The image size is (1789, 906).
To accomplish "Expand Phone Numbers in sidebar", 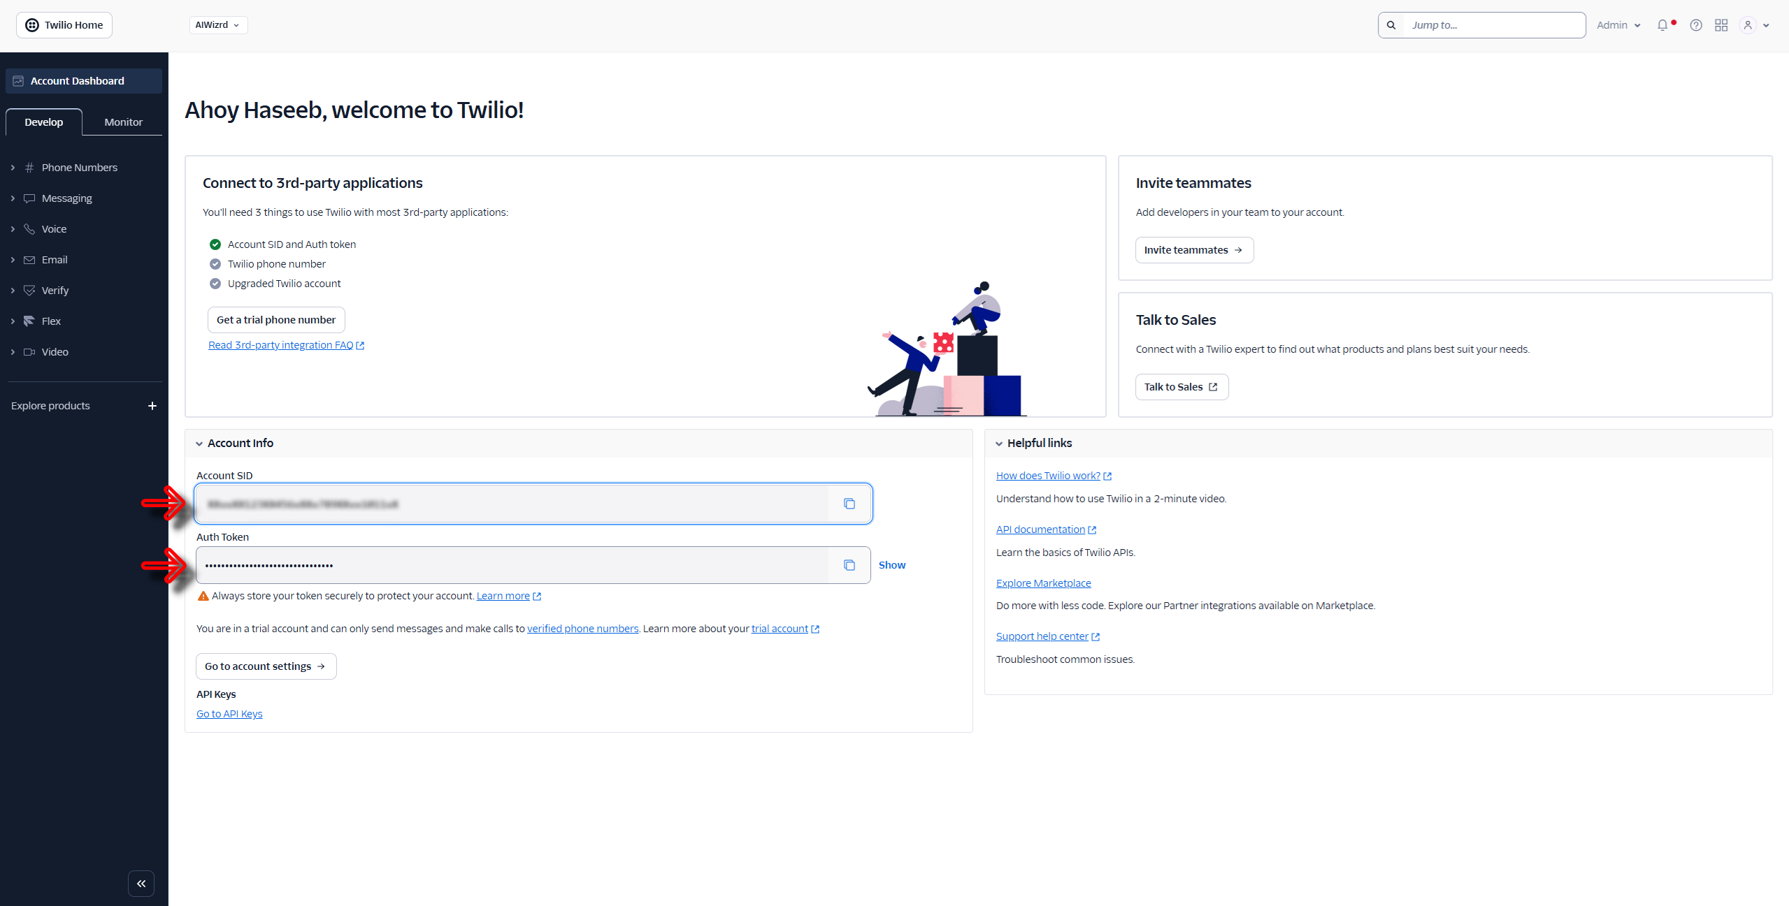I will 79,168.
